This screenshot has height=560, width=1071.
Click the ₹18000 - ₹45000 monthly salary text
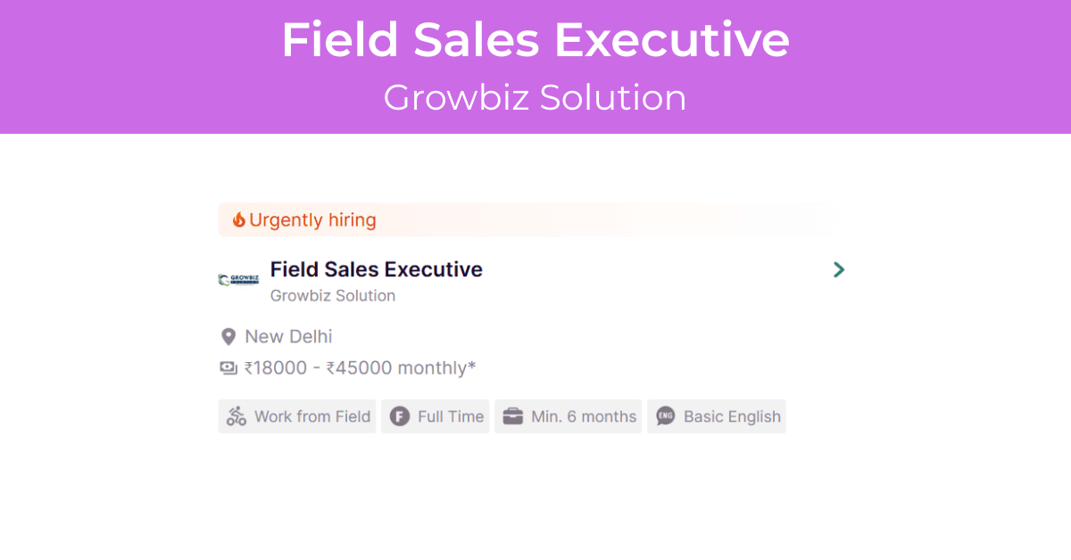coord(360,367)
